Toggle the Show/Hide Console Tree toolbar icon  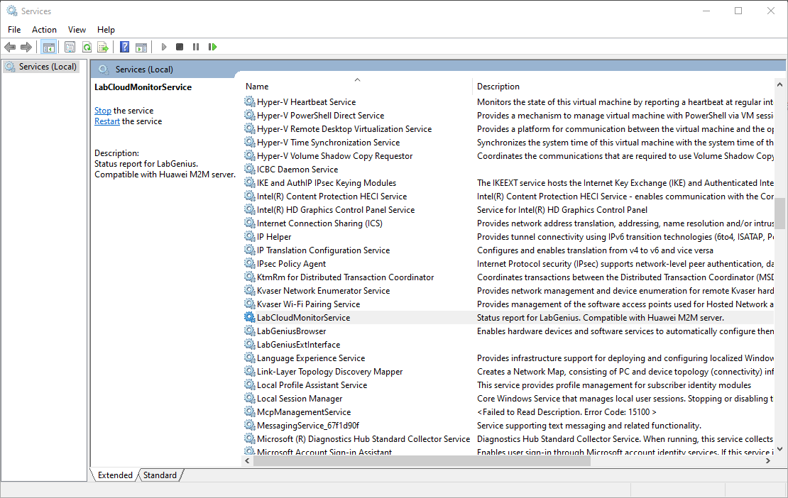pyautogui.click(x=49, y=48)
